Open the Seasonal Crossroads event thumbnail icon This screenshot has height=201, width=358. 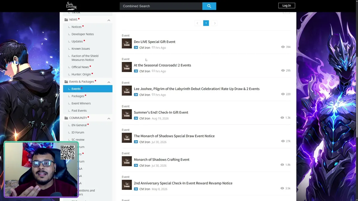127,67
